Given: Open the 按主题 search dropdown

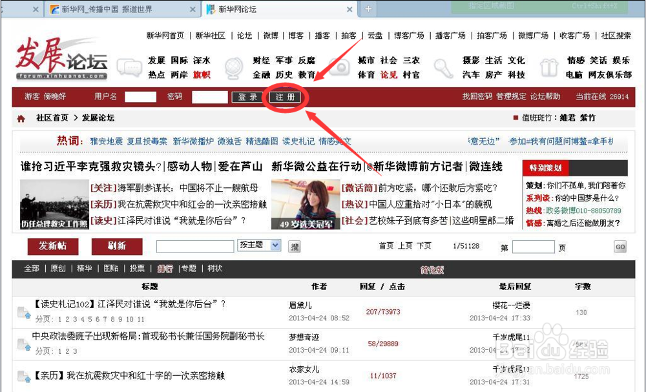Looking at the screenshot, I should click(x=259, y=245).
